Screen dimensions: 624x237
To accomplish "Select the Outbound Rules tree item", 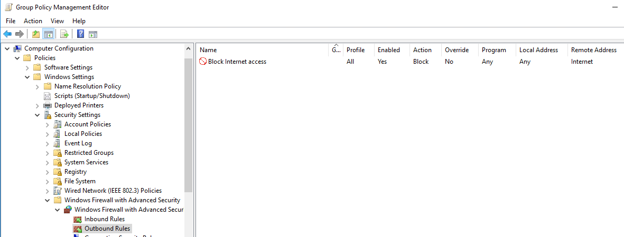I will (107, 229).
